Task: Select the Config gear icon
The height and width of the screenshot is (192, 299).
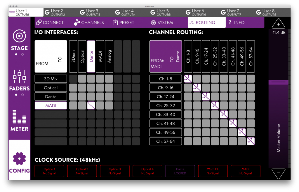Action: click(x=20, y=159)
